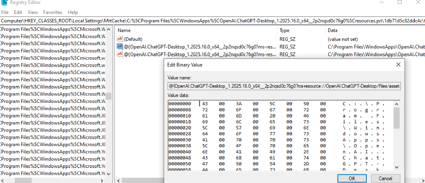Click tree pane vertical scrollbar thumb

109,97
